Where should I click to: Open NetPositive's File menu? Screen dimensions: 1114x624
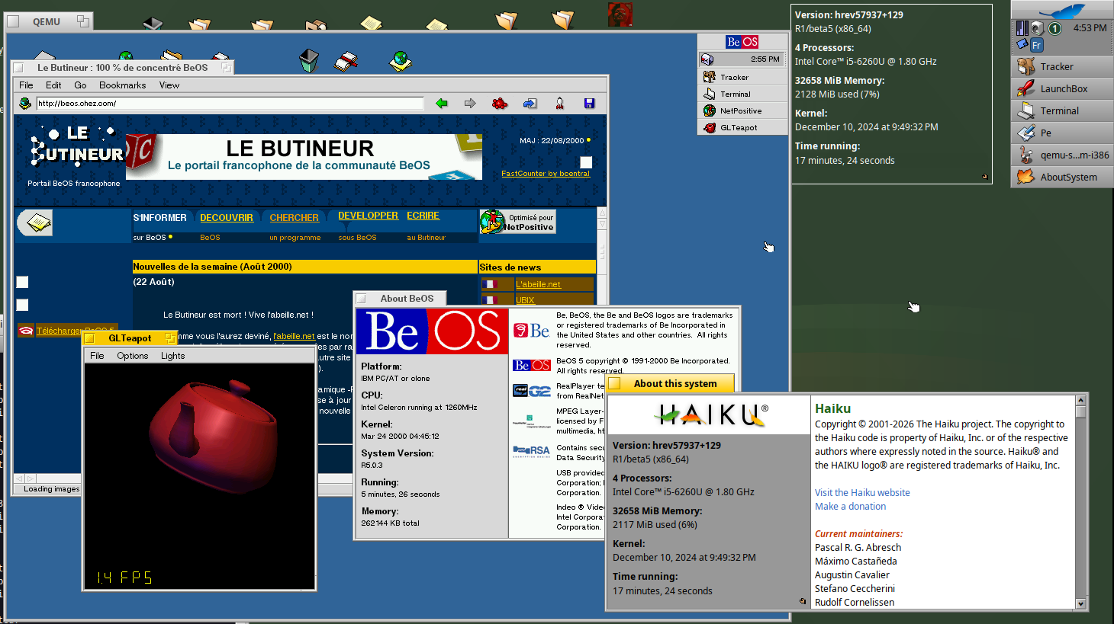26,85
